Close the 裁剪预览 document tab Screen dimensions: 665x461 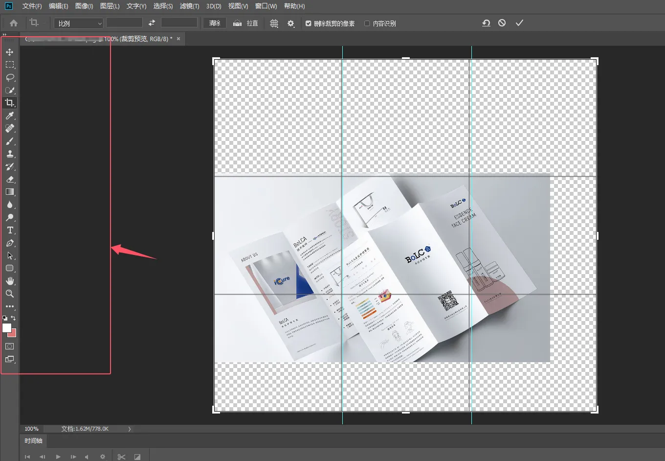178,39
